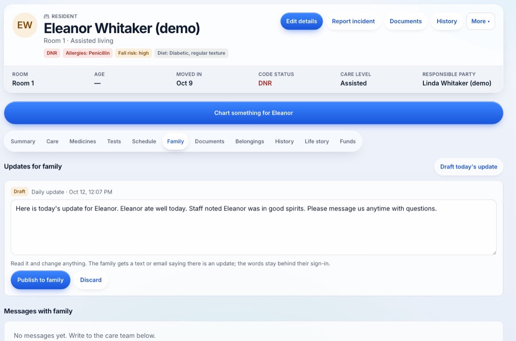Click responsible party Linda Whitaker (demo)
The image size is (516, 341).
[457, 83]
